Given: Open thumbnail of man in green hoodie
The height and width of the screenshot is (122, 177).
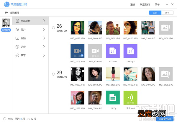Looking at the screenshot, I should (113, 28).
